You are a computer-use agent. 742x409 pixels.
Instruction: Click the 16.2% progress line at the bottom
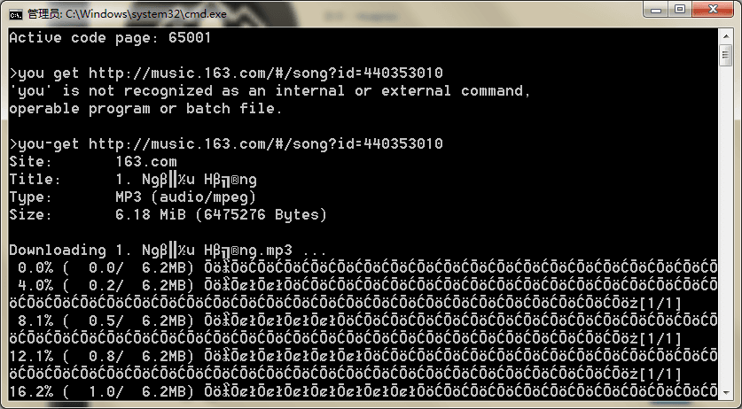(363, 391)
